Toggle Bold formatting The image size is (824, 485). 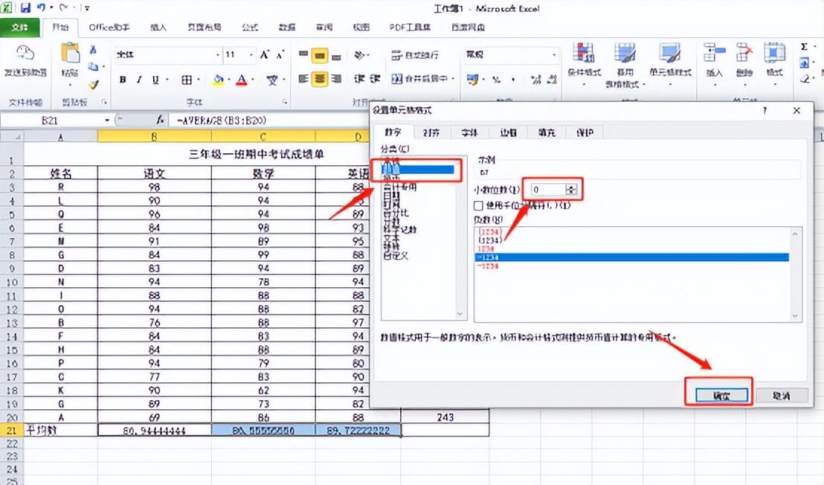click(x=123, y=80)
